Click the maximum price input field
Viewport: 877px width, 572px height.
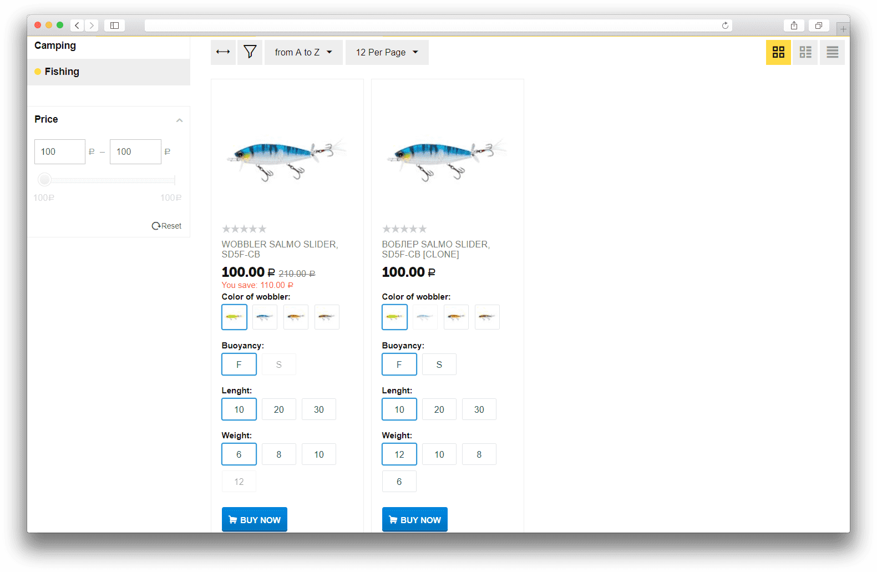click(x=135, y=151)
